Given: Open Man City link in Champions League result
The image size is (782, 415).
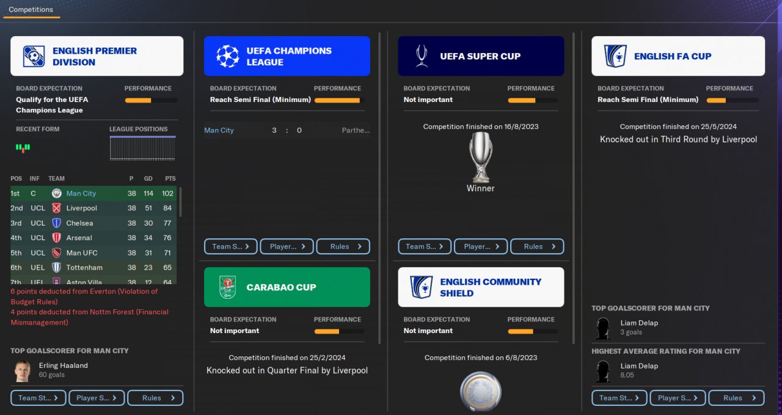Looking at the screenshot, I should [219, 130].
